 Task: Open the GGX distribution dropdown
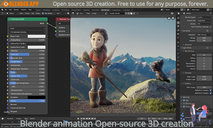click(27, 28)
